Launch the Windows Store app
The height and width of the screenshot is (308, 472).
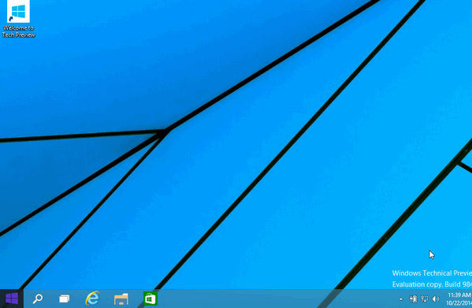click(x=151, y=299)
